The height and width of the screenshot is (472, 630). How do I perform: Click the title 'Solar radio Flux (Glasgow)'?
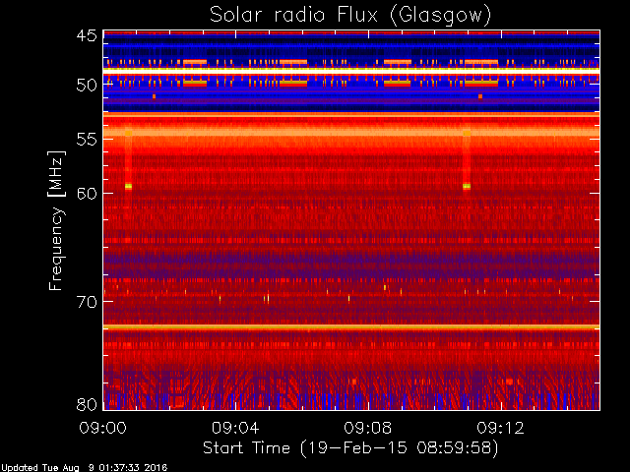coord(350,16)
